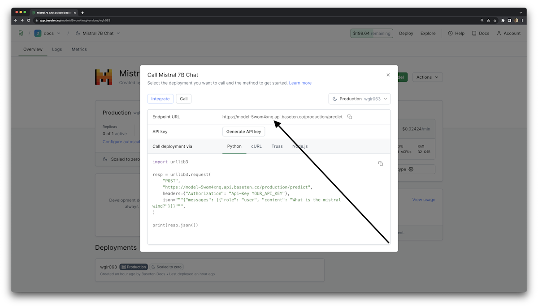Click the instance type gear icon
Screen dimensions: 538x307
tap(411, 169)
